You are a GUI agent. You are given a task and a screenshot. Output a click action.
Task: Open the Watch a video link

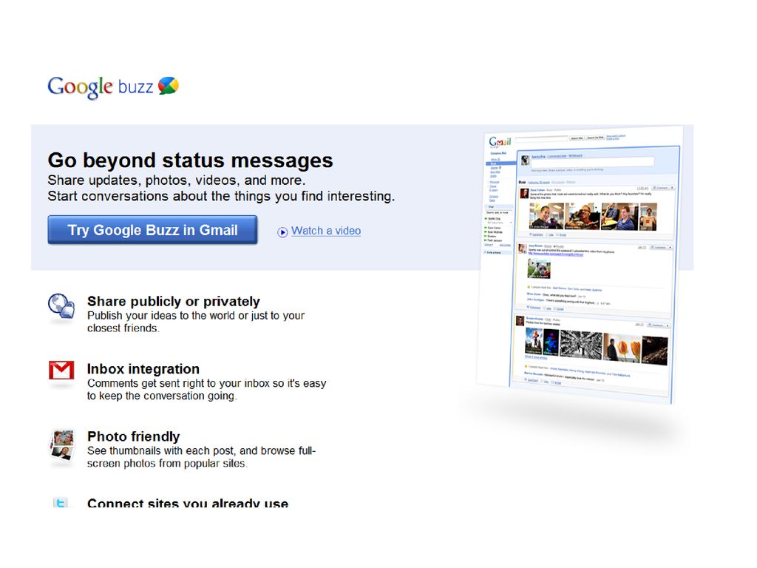click(326, 231)
